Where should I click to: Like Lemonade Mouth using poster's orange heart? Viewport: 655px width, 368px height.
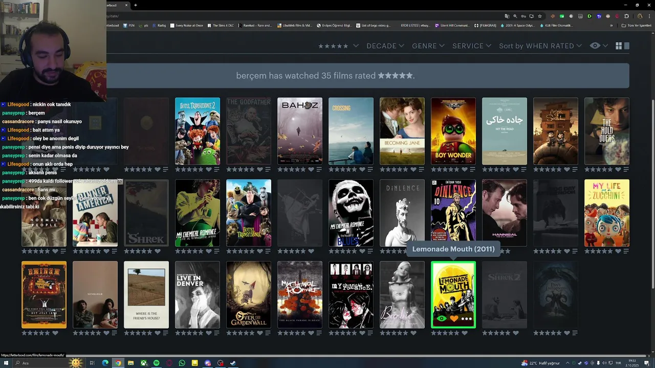pyautogui.click(x=454, y=318)
